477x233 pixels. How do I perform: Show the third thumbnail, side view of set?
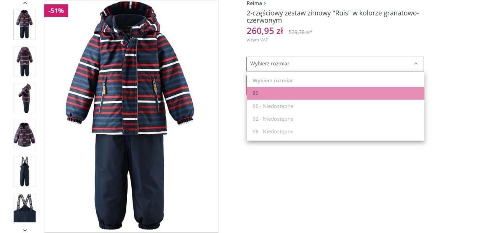[24, 98]
